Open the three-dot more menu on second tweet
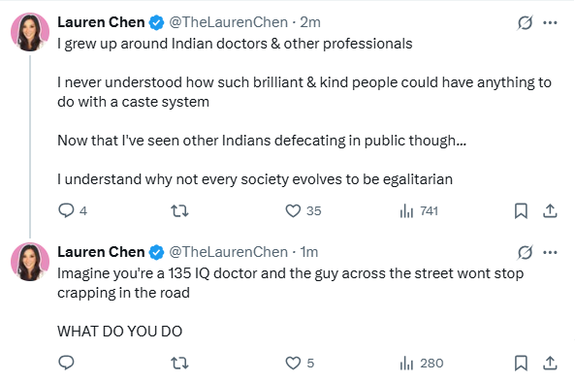The width and height of the screenshot is (575, 381). [x=550, y=252]
